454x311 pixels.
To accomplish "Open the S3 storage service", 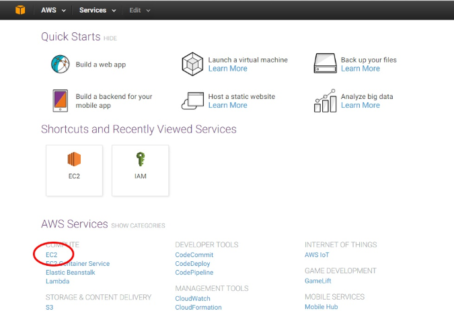I will [x=49, y=307].
